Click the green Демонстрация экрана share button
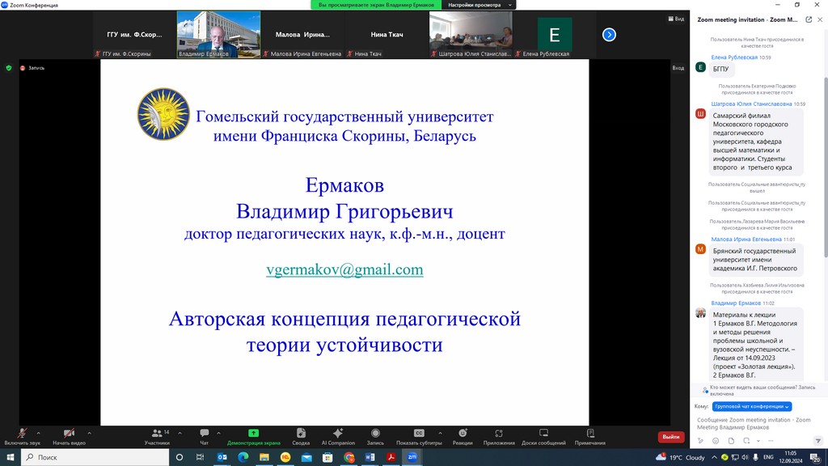The height and width of the screenshot is (466, 828). tap(253, 435)
